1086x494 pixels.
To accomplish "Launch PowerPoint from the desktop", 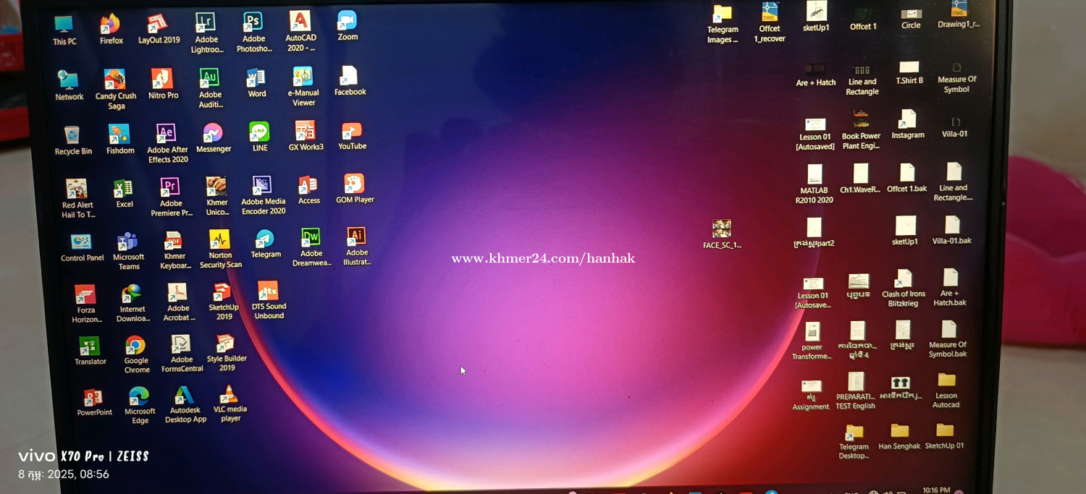I will [x=94, y=402].
